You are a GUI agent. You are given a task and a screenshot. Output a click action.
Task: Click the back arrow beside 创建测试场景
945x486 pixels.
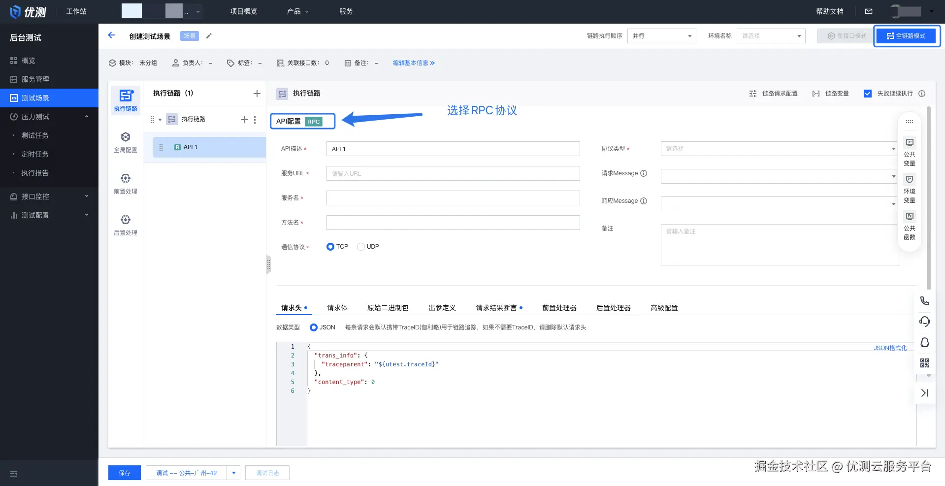[111, 35]
